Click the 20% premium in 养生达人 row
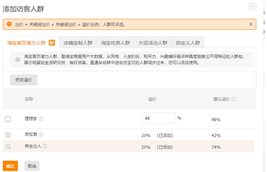Viewport: 267px width, 172px height. tap(146, 147)
